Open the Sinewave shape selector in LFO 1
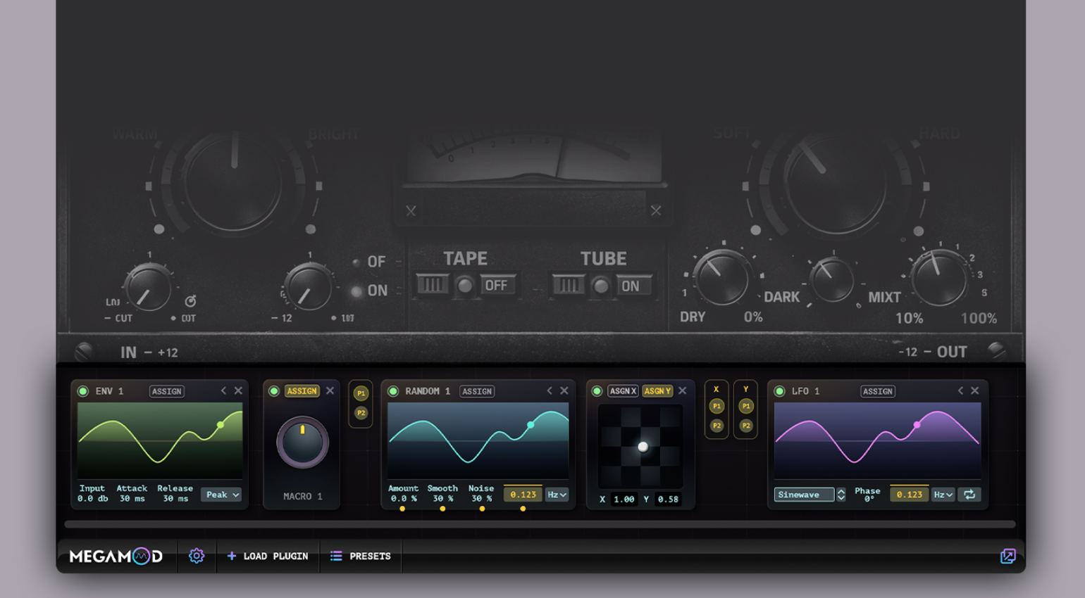 (x=805, y=495)
